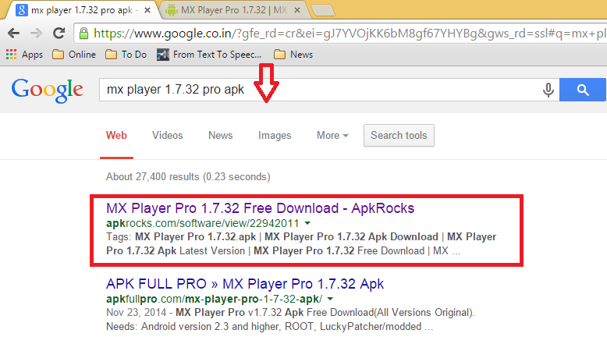The image size is (607, 337).
Task: Click the browser forward arrow
Action: (x=36, y=34)
